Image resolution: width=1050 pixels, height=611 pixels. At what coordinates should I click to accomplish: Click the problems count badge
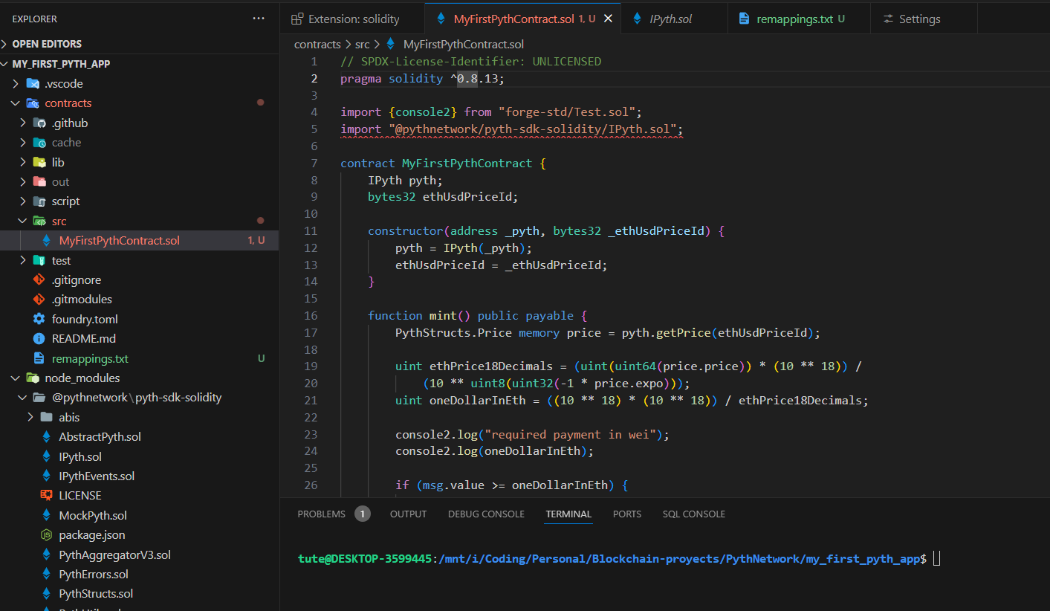point(363,514)
